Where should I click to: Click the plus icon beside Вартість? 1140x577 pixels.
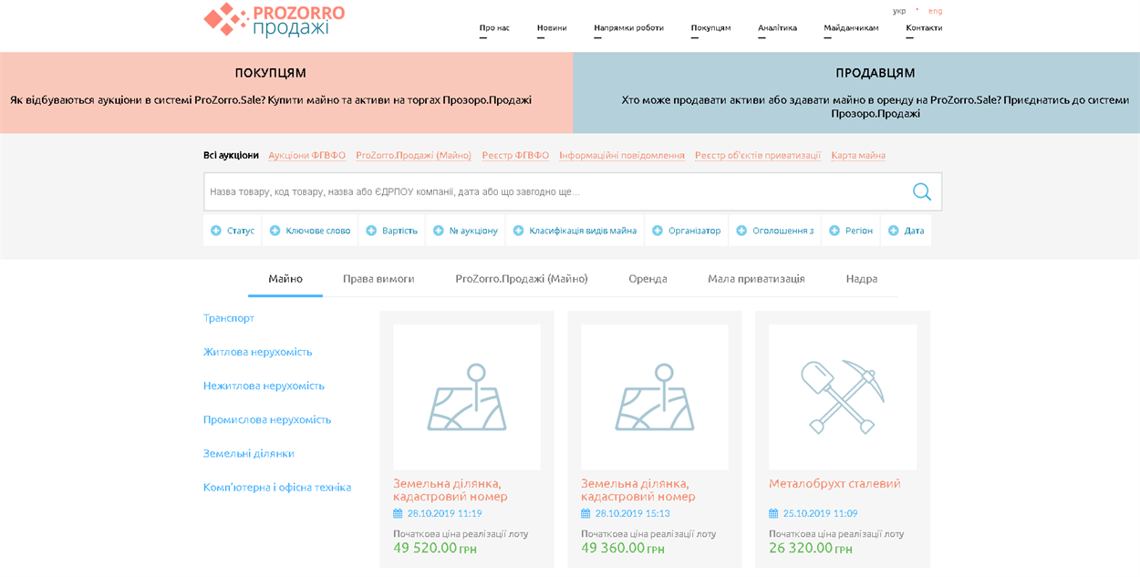[371, 231]
